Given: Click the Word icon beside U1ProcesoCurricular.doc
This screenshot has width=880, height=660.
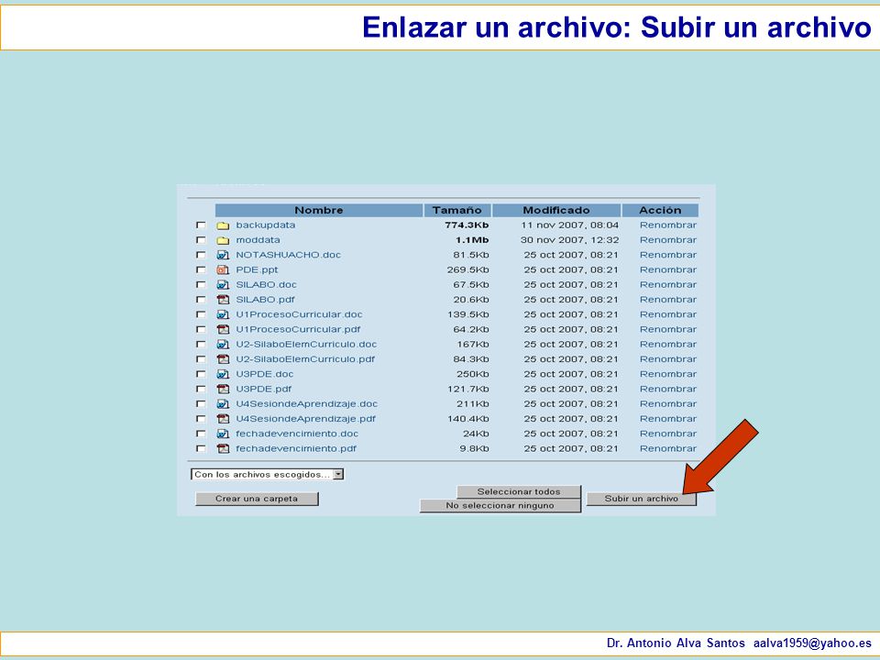Looking at the screenshot, I should click(223, 314).
